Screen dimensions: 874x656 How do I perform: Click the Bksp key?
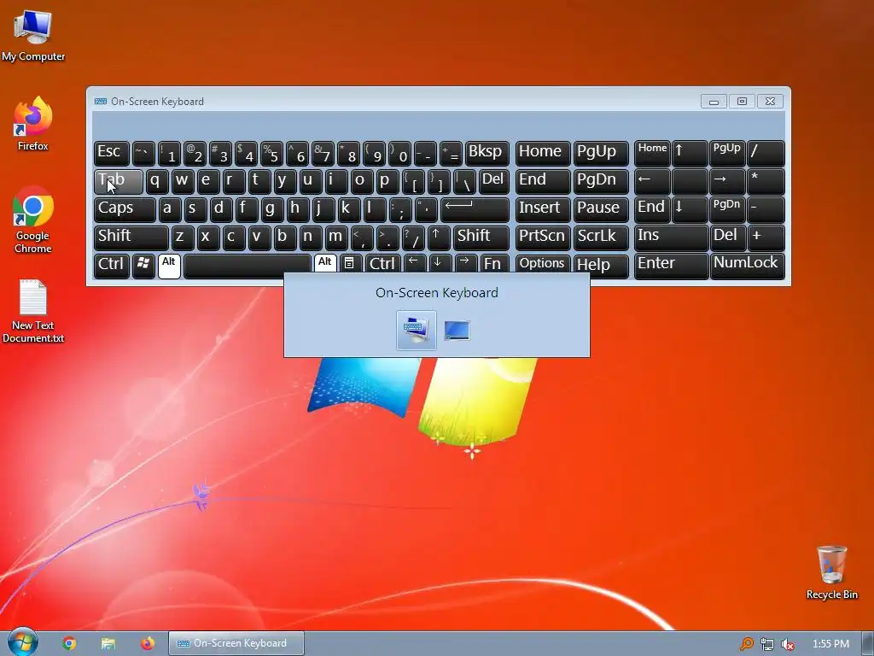point(487,153)
